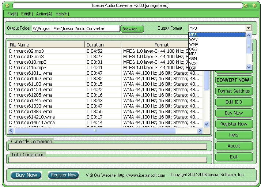This screenshot has width=261, height=187.
Task: Choose WMA output format
Action: [217, 44]
